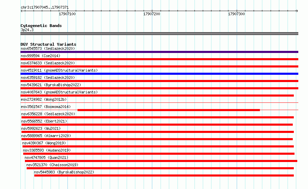Select the purple nsv6545573 variant bar

[x=159, y=52]
